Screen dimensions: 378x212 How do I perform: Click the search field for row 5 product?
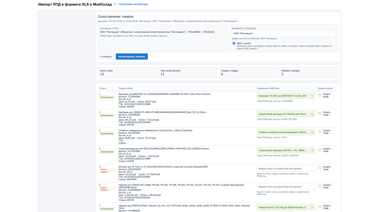pos(286,168)
